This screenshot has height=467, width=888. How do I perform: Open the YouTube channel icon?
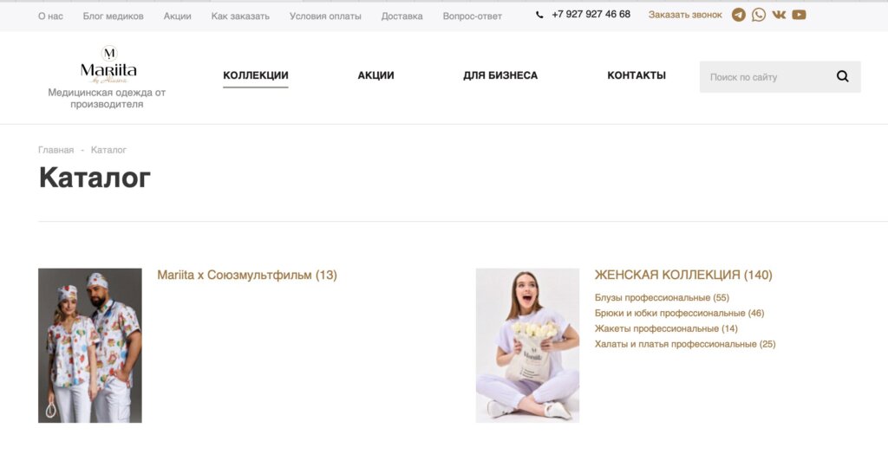click(x=799, y=15)
